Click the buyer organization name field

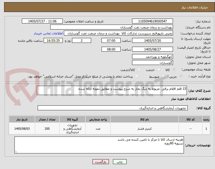coord(112,27)
